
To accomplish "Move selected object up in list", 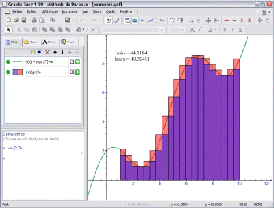I will tap(55, 53).
